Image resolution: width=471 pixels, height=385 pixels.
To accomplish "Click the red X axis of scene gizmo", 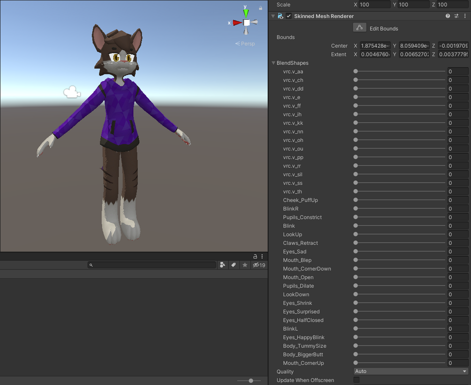I will pos(237,22).
